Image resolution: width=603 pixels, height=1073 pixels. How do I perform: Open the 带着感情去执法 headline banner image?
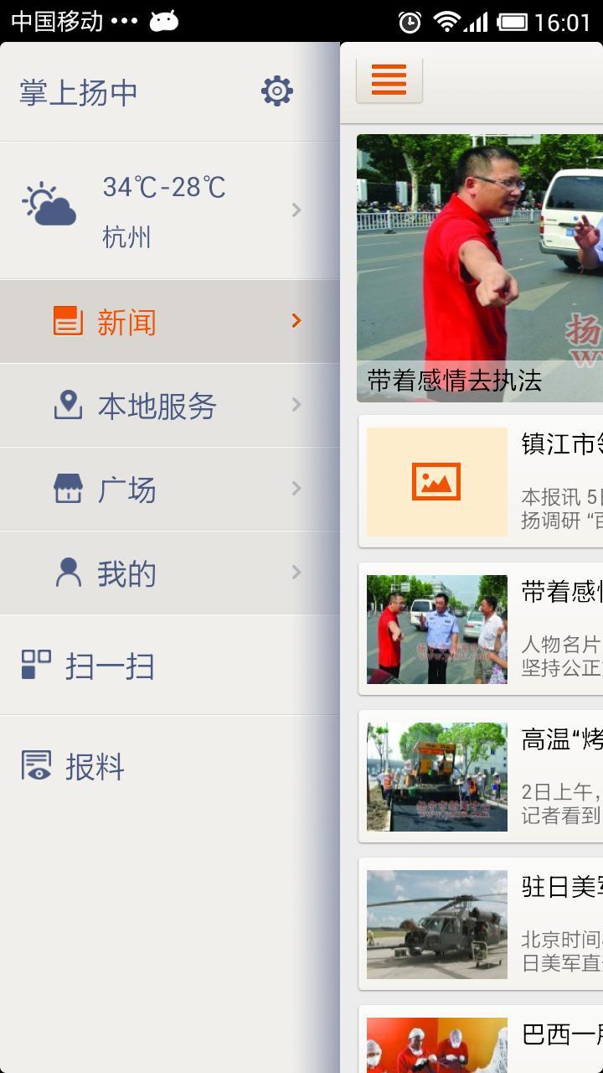coord(480,268)
